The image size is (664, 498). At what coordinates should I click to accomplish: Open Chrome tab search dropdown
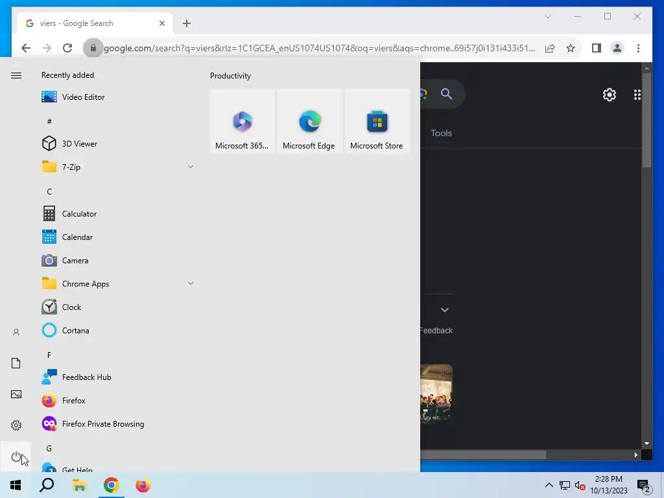coord(547,16)
